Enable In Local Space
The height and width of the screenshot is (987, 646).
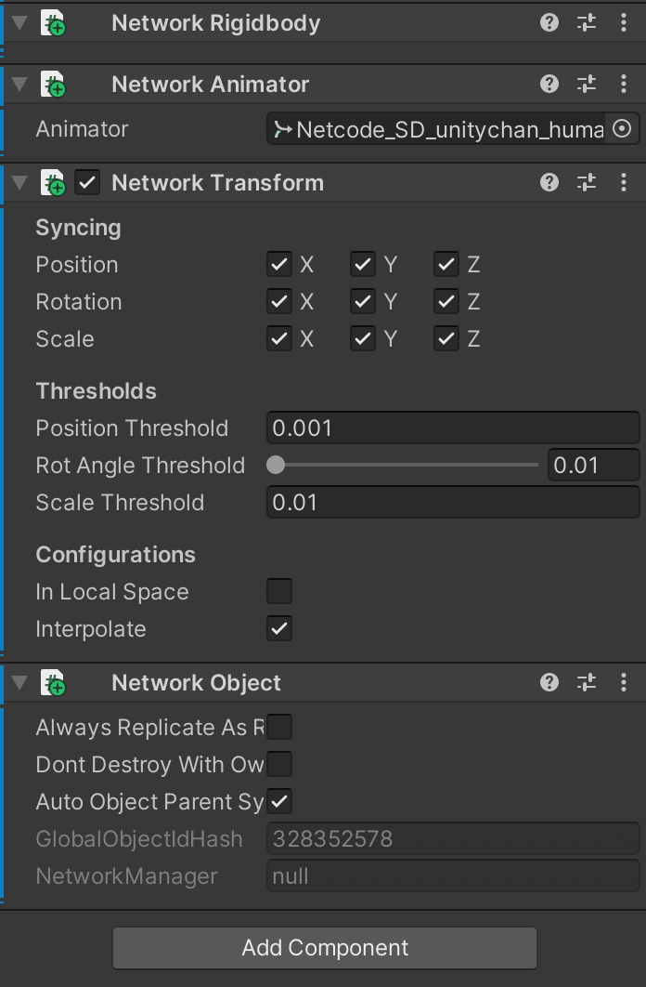(x=279, y=591)
